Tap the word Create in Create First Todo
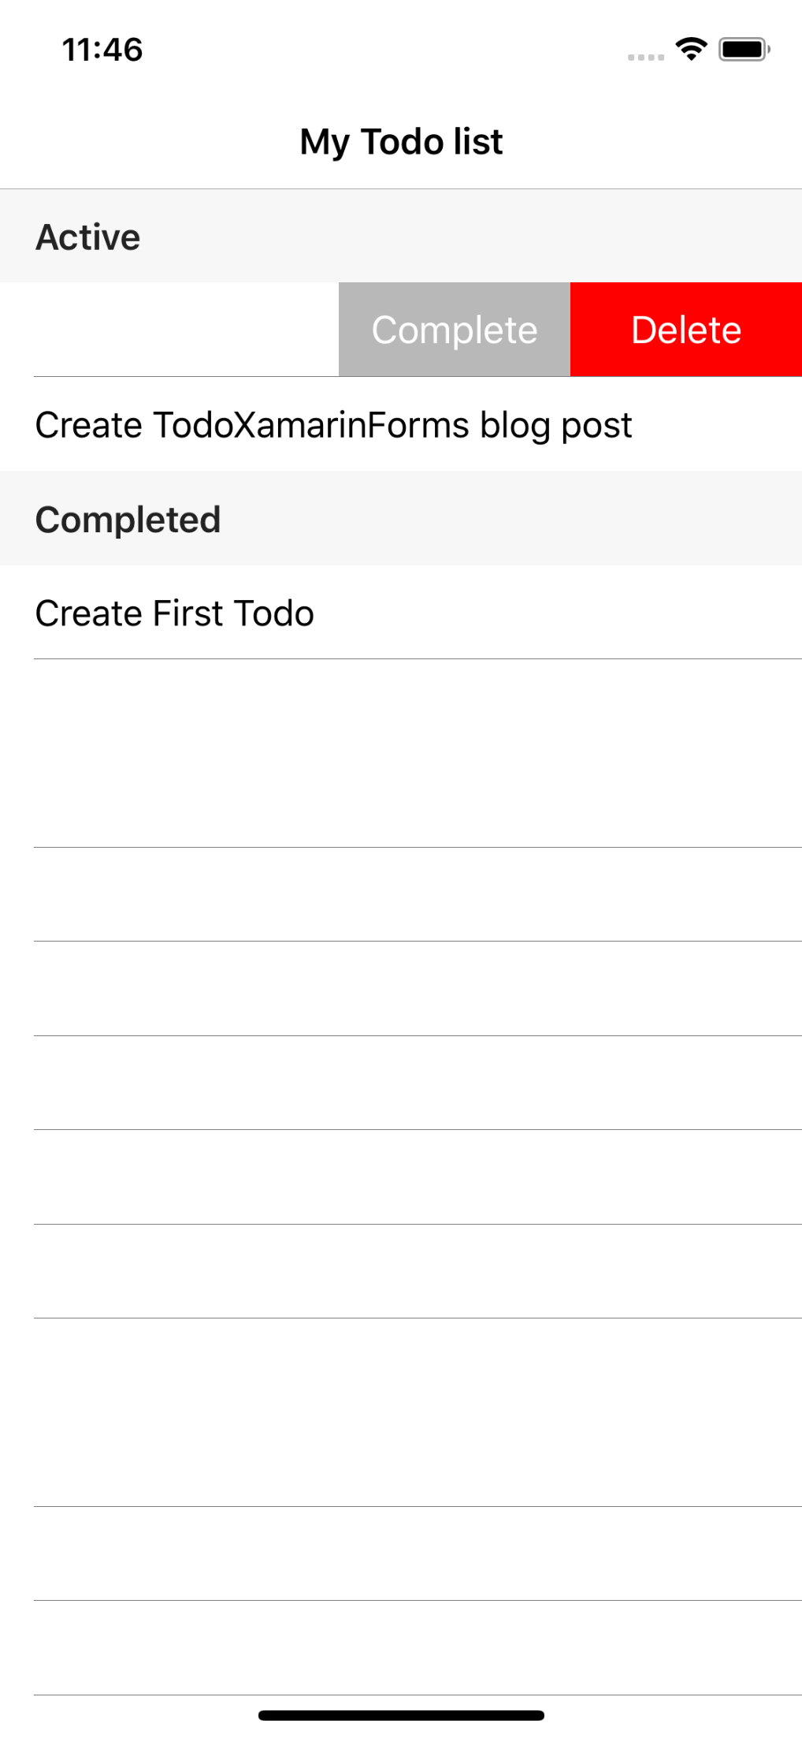Image resolution: width=802 pixels, height=1738 pixels. tap(89, 613)
